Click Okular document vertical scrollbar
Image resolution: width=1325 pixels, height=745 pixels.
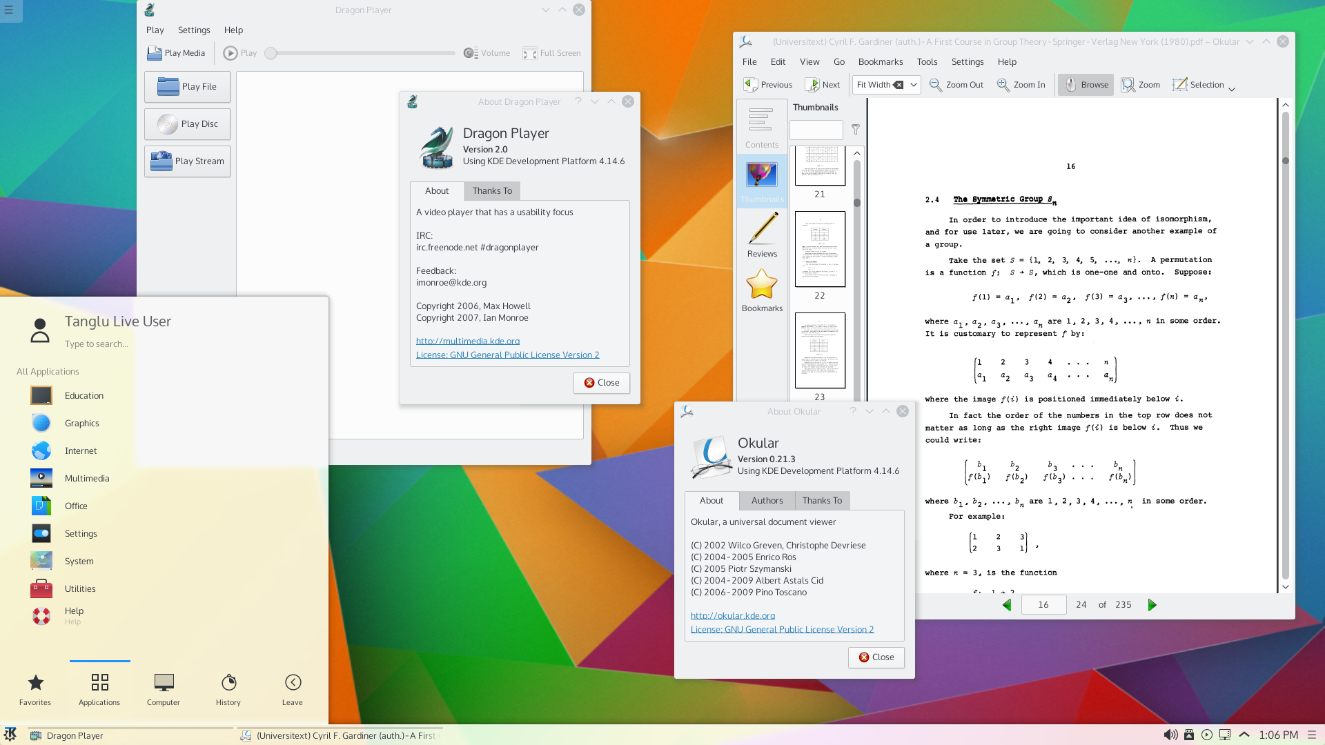pos(1285,345)
